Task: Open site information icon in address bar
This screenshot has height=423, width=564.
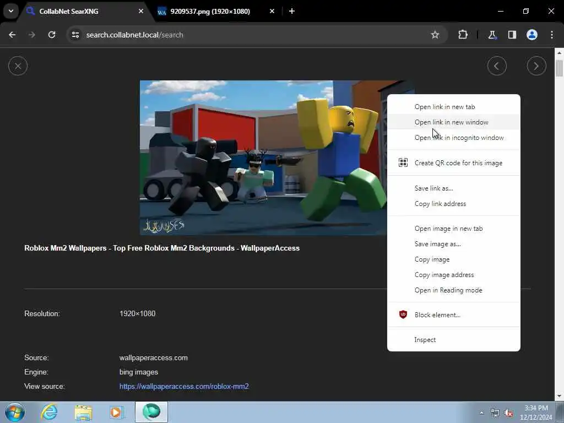Action: pos(75,35)
